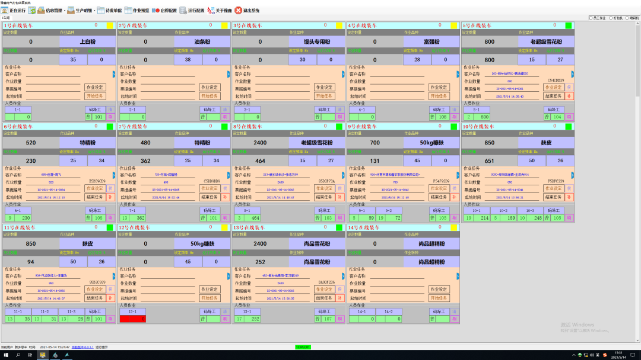Click the red 退出系统 exit icon

click(239, 10)
